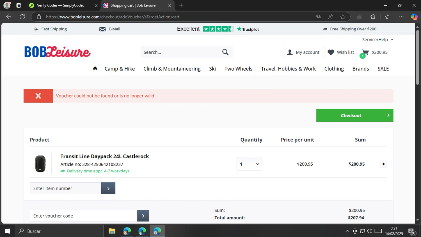This screenshot has height=237, width=421.
Task: Click the browser address bar URL
Action: [x=113, y=17]
